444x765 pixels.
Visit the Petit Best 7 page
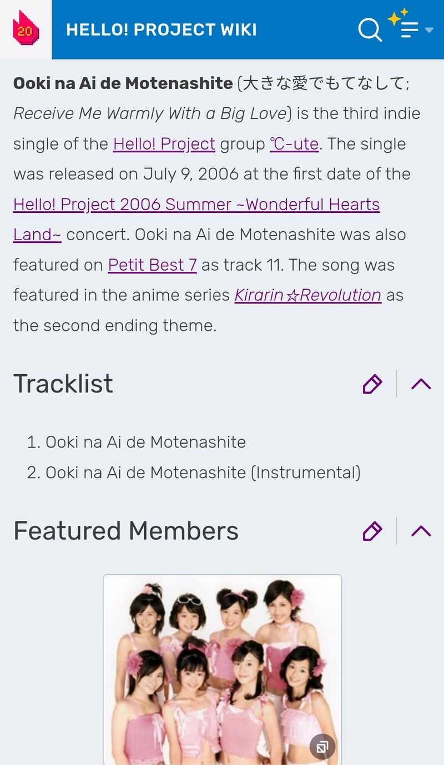click(152, 265)
